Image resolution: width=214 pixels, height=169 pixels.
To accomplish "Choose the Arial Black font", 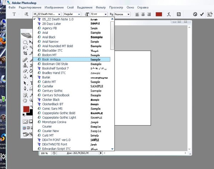I will click(72, 37).
